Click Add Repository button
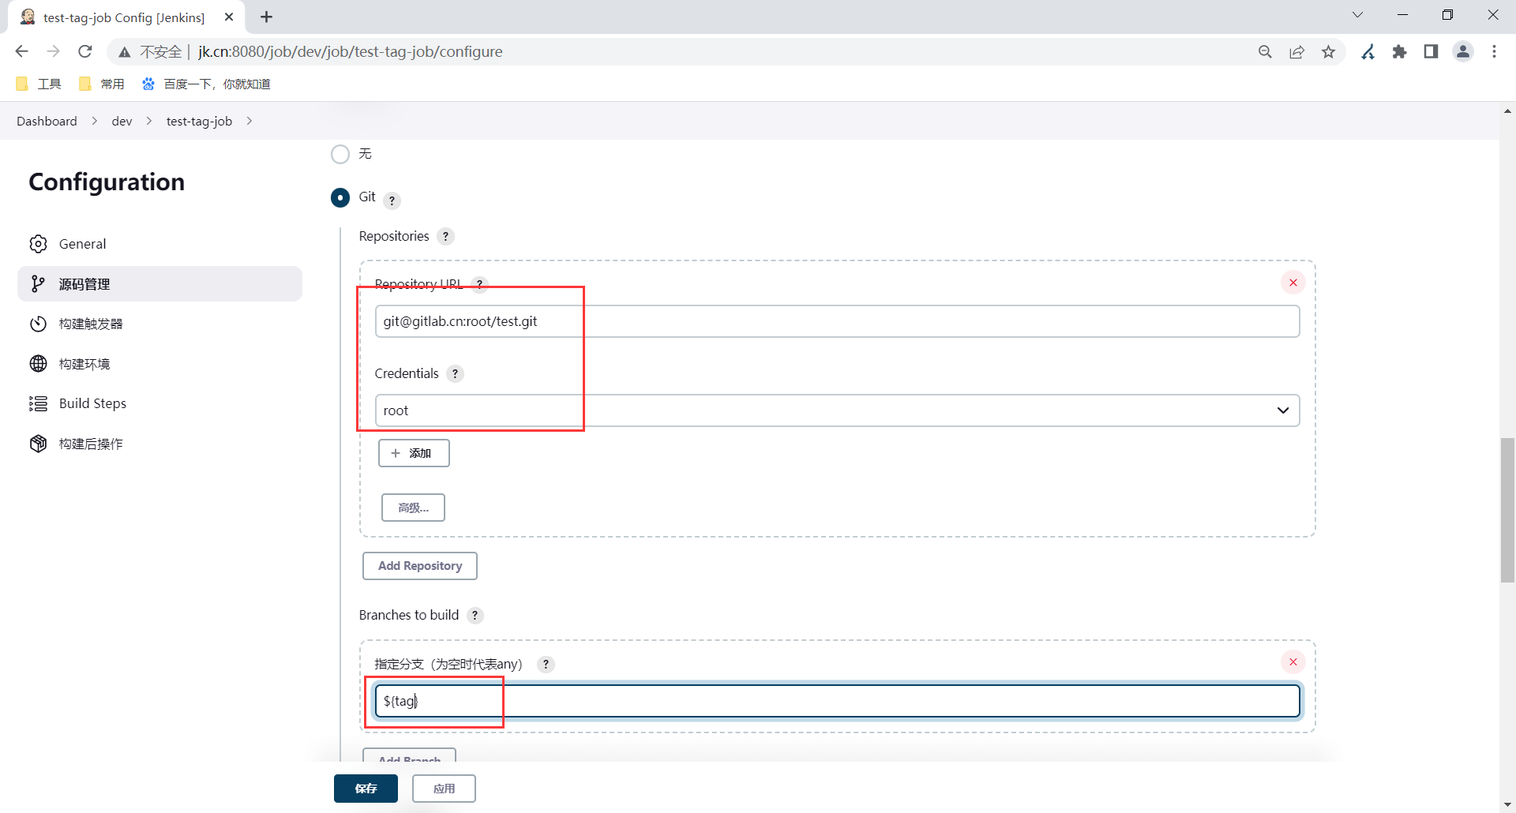This screenshot has width=1516, height=813. pos(420,566)
